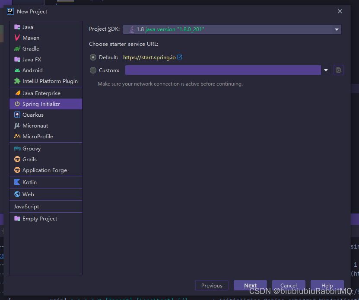Select the Groovy list entry label

click(32, 149)
